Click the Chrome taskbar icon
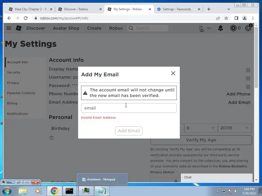This screenshot has width=262, height=196. [54, 191]
